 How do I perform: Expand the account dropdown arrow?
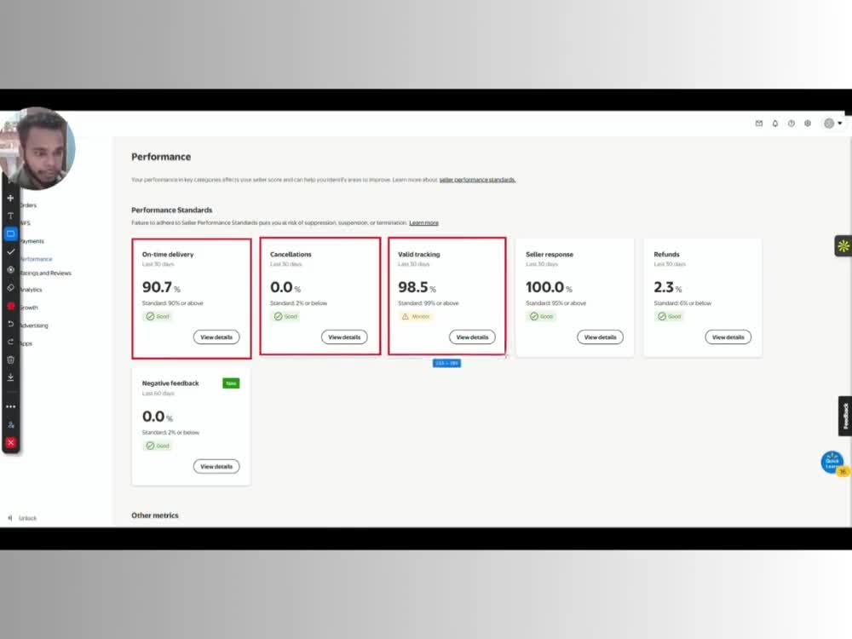(x=840, y=124)
